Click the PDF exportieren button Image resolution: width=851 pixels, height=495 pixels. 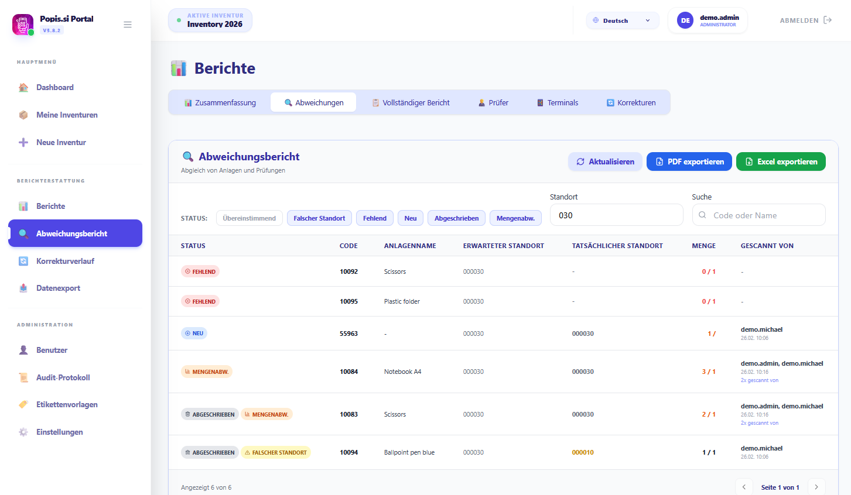pyautogui.click(x=689, y=161)
